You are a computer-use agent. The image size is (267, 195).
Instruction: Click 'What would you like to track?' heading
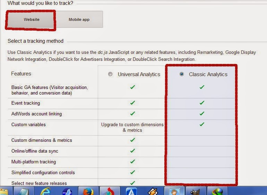point(40,3)
